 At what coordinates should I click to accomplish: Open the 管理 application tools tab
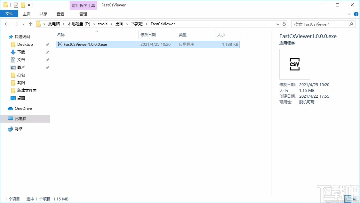pos(83,14)
